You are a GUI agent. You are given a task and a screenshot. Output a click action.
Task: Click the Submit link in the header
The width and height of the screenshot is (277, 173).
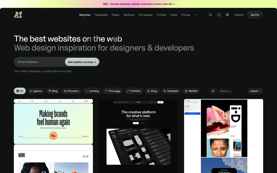tap(239, 15)
